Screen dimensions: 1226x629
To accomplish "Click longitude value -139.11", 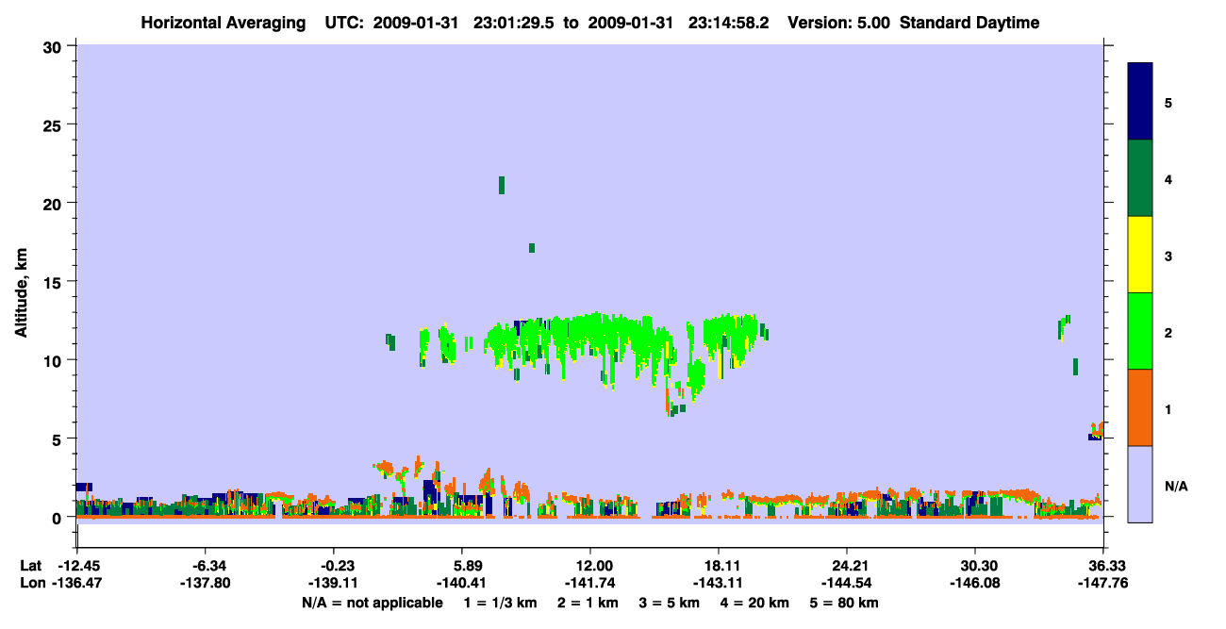I will click(334, 583).
